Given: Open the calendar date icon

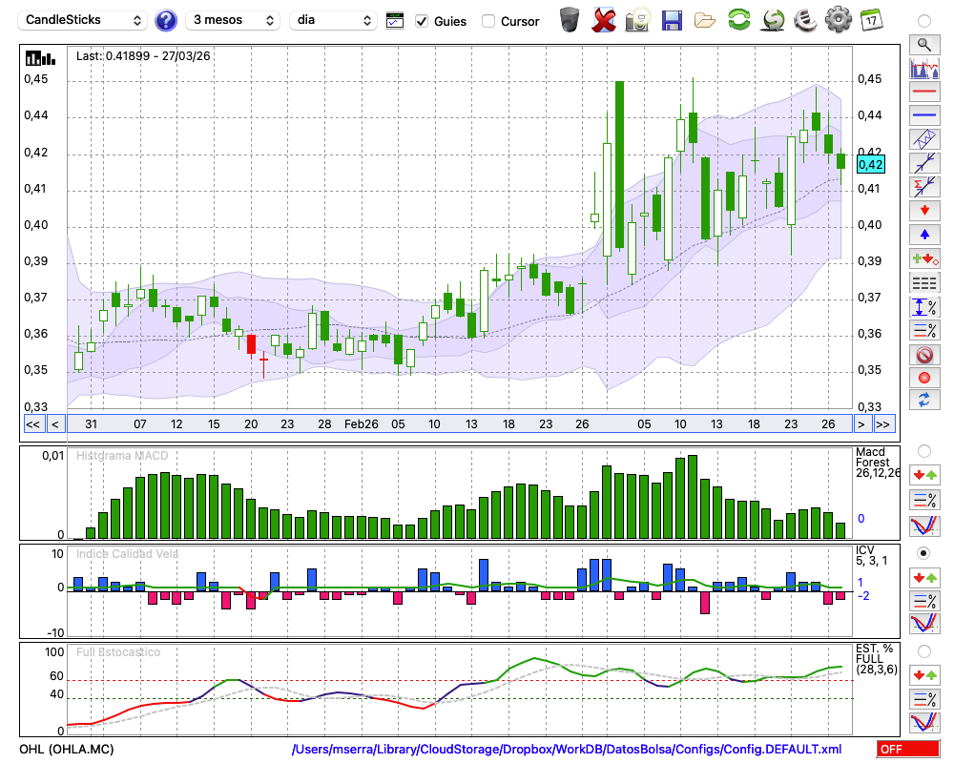Looking at the screenshot, I should coord(870,20).
